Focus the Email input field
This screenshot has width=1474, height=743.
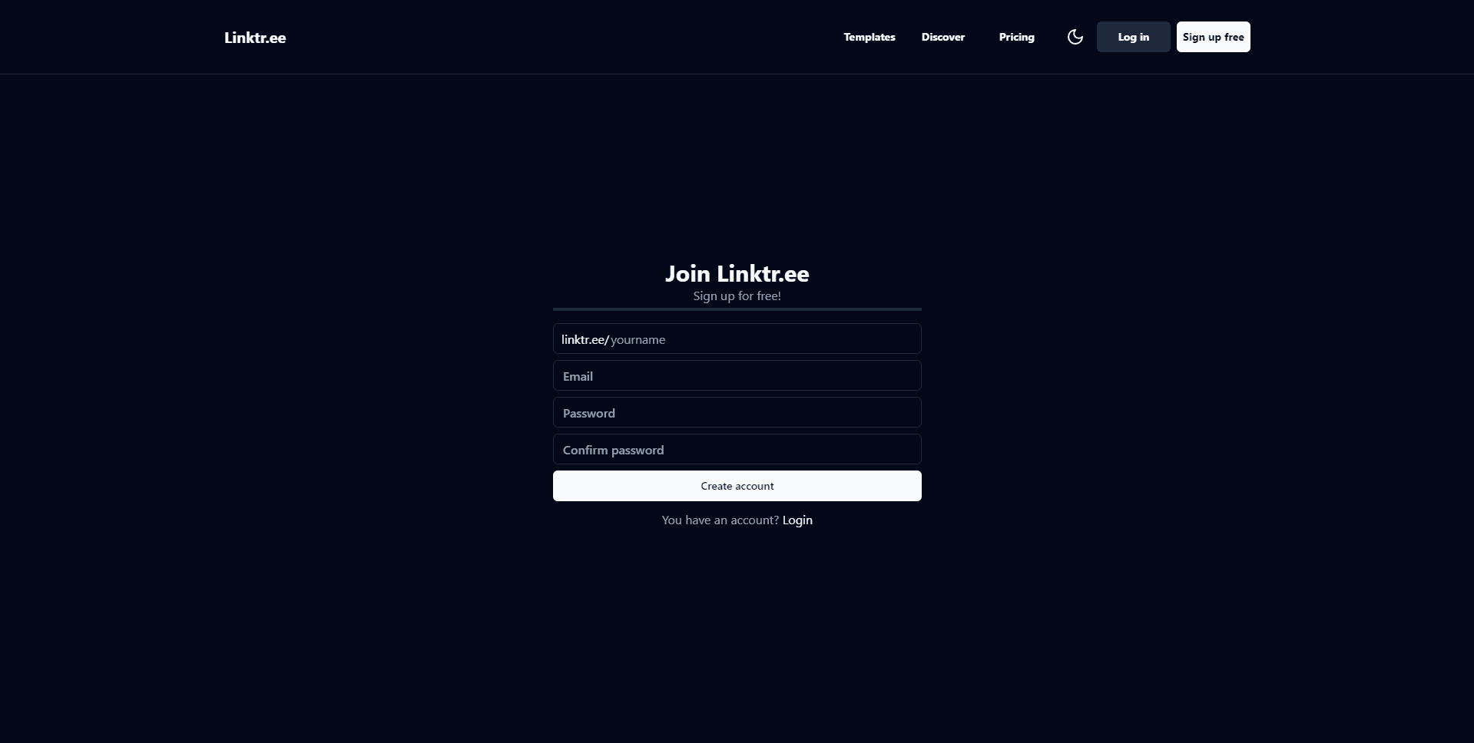(x=737, y=375)
